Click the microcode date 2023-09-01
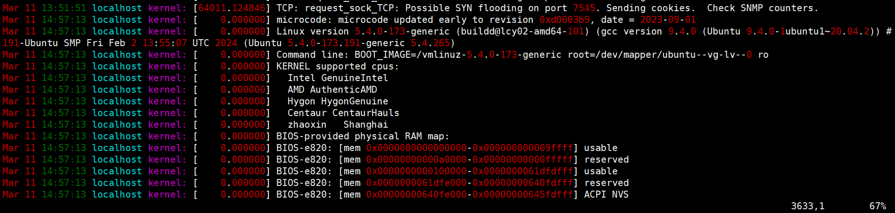 pos(668,20)
